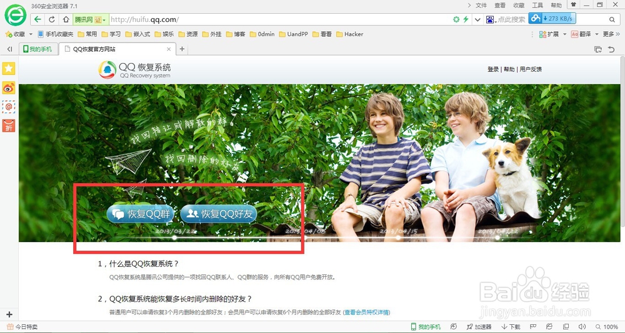The image size is (625, 333).
Task: Choose search engine via Baidu paw icon
Action: click(x=490, y=19)
